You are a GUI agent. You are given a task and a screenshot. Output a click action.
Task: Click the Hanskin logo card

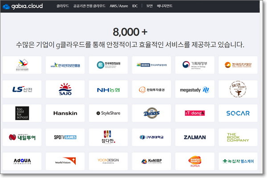(x=65, y=113)
